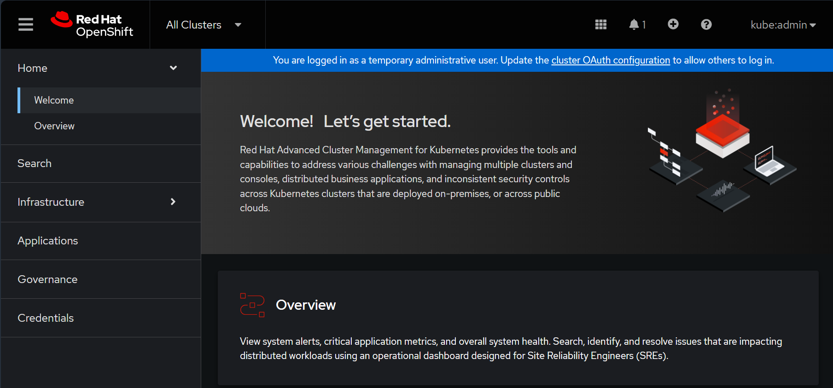Collapse the Home navigation section

coord(101,68)
